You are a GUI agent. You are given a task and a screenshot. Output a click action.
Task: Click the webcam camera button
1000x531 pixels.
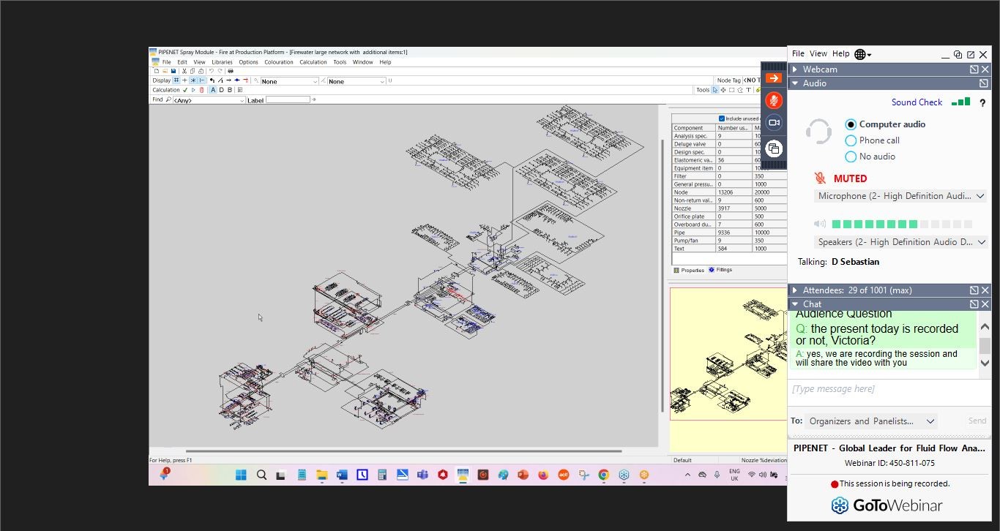click(774, 123)
